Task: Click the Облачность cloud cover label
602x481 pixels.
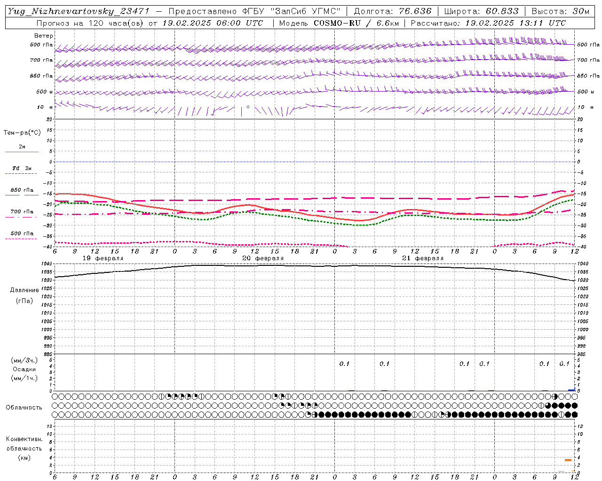Action: (x=24, y=408)
